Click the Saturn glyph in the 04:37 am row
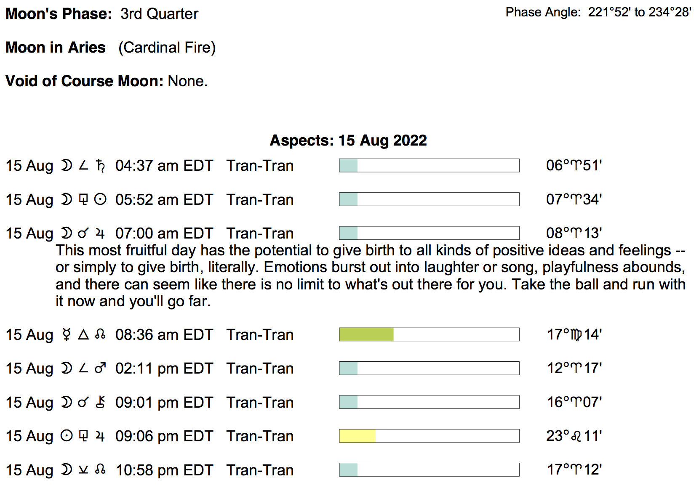The height and width of the screenshot is (488, 699). [100, 166]
